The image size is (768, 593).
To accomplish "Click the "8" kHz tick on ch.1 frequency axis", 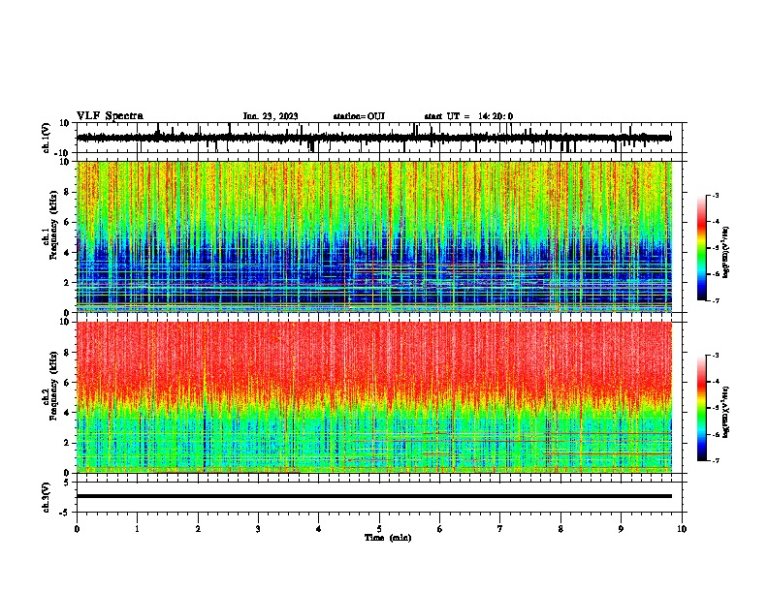I will [x=67, y=192].
